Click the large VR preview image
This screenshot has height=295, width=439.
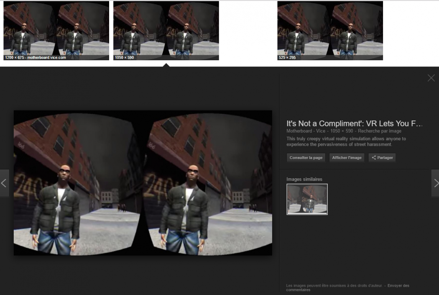click(x=143, y=183)
